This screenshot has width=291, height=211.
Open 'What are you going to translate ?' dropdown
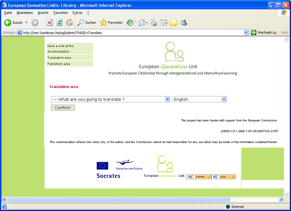pos(110,99)
